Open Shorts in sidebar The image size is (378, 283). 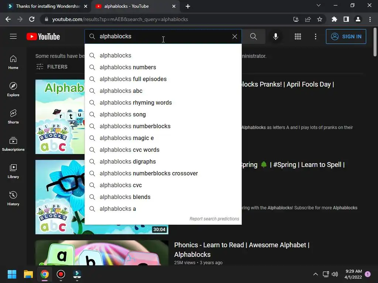pyautogui.click(x=13, y=117)
